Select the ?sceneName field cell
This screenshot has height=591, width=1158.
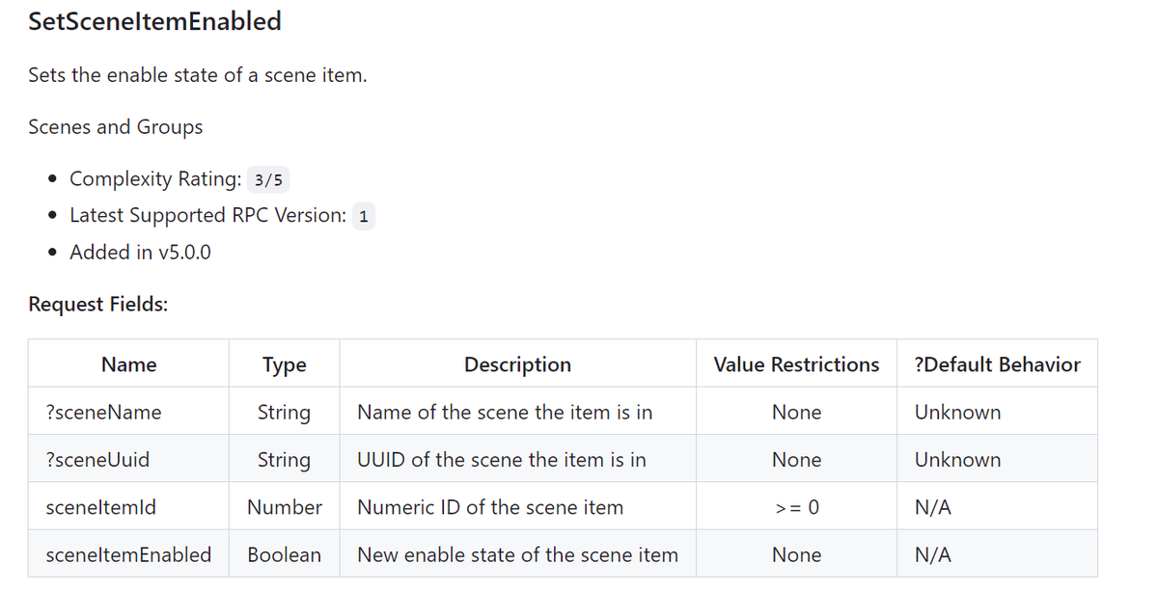tap(103, 413)
